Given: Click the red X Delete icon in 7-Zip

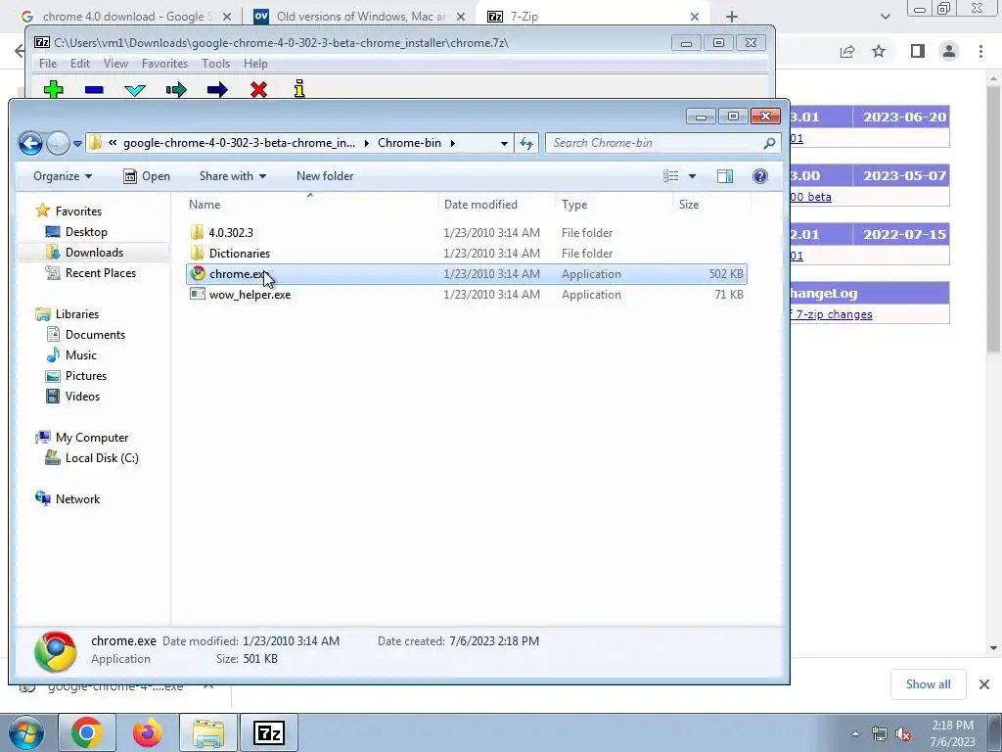Looking at the screenshot, I should [x=258, y=89].
